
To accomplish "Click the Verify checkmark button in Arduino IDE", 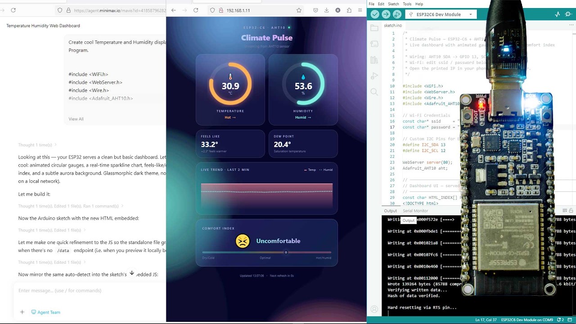I will [375, 14].
